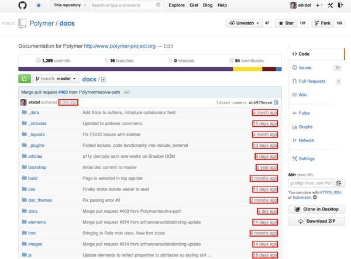351x259 pixels.
Task: Click ebidel avatar in the header
Action: (x=293, y=5)
